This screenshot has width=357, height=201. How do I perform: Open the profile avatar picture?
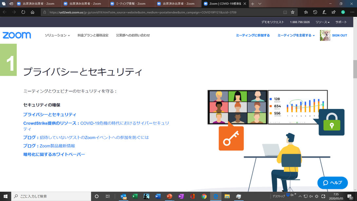[325, 35]
